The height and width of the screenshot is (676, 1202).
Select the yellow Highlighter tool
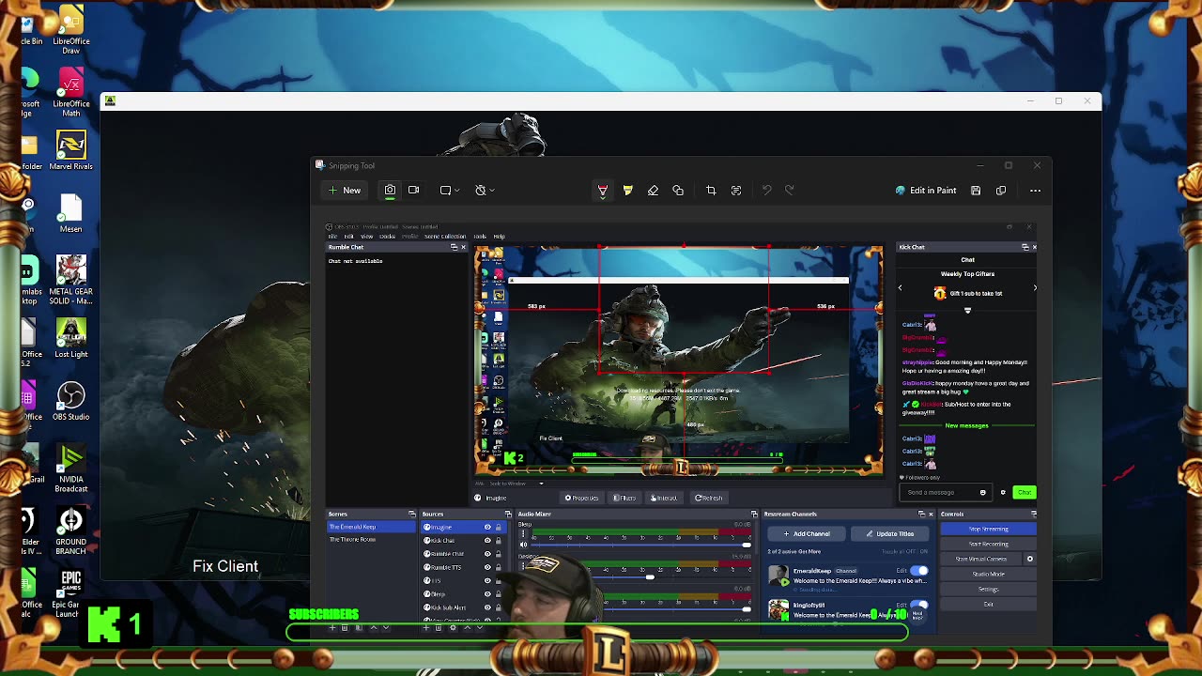tap(628, 191)
